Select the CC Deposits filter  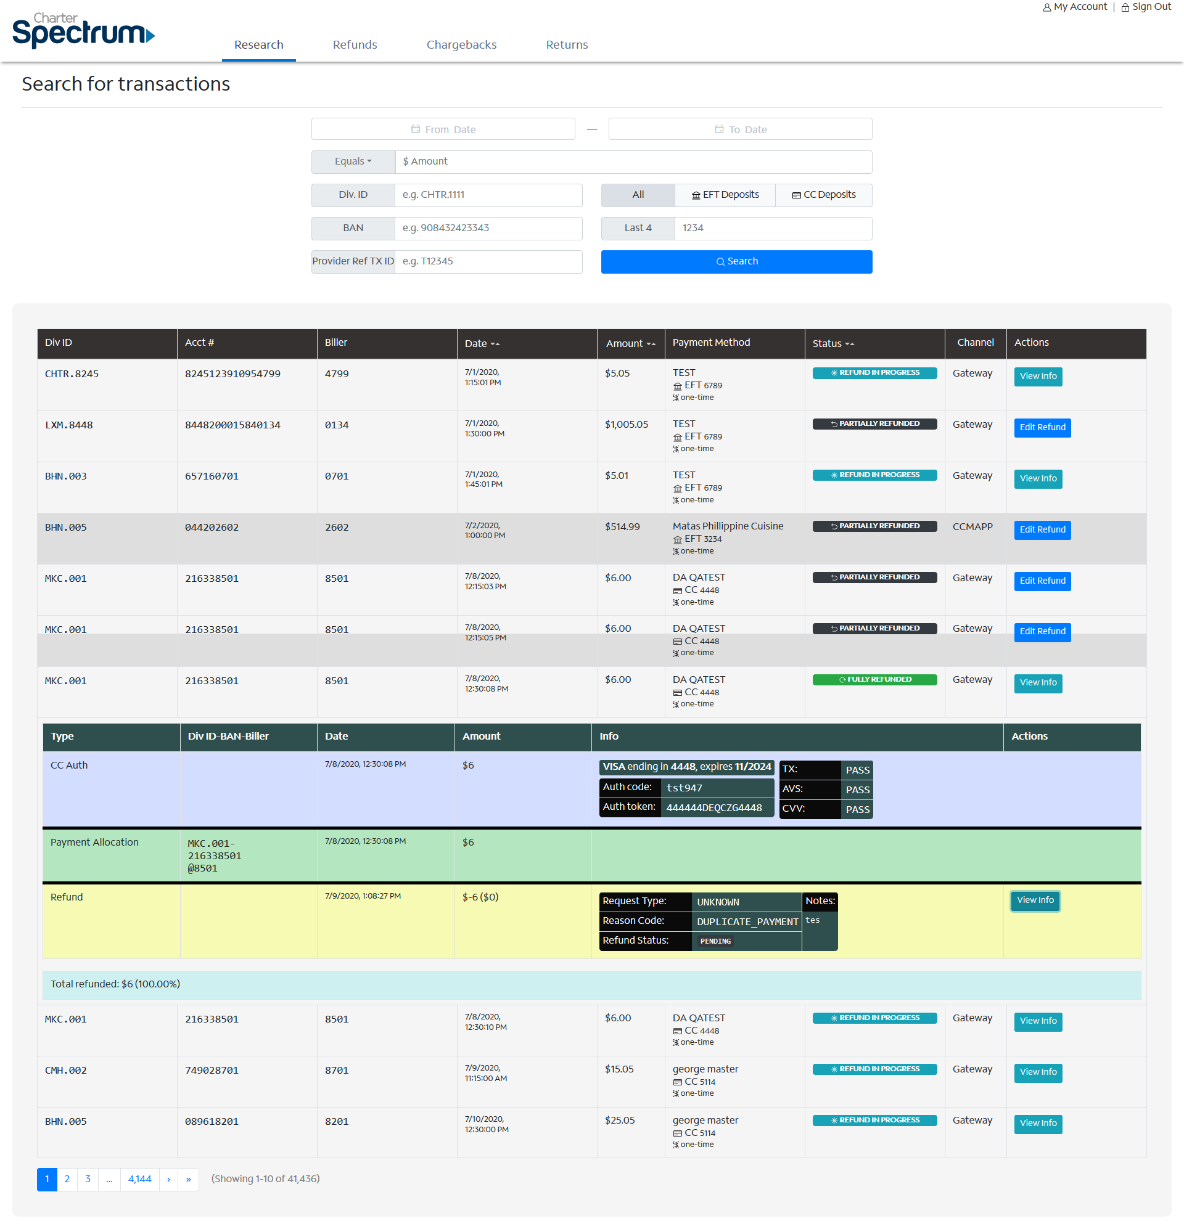823,195
